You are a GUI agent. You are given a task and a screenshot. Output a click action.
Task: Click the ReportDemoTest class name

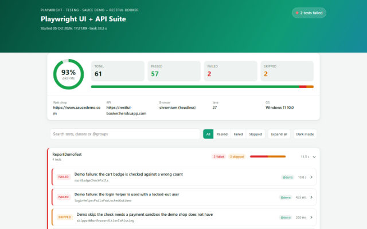67,154
